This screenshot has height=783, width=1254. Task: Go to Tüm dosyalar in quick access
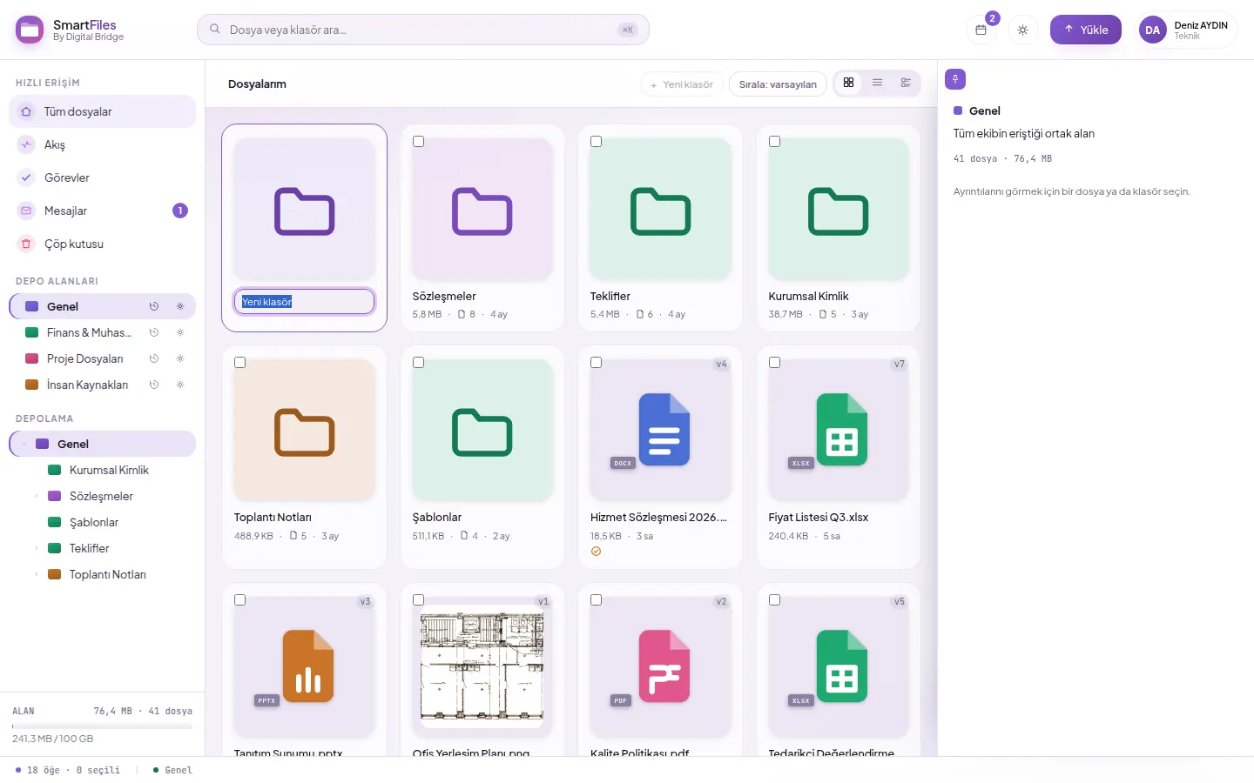pyautogui.click(x=102, y=111)
